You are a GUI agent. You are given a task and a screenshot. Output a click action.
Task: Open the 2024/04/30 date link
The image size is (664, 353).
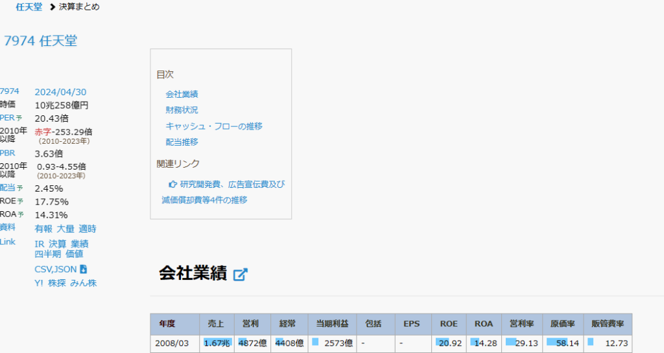60,92
